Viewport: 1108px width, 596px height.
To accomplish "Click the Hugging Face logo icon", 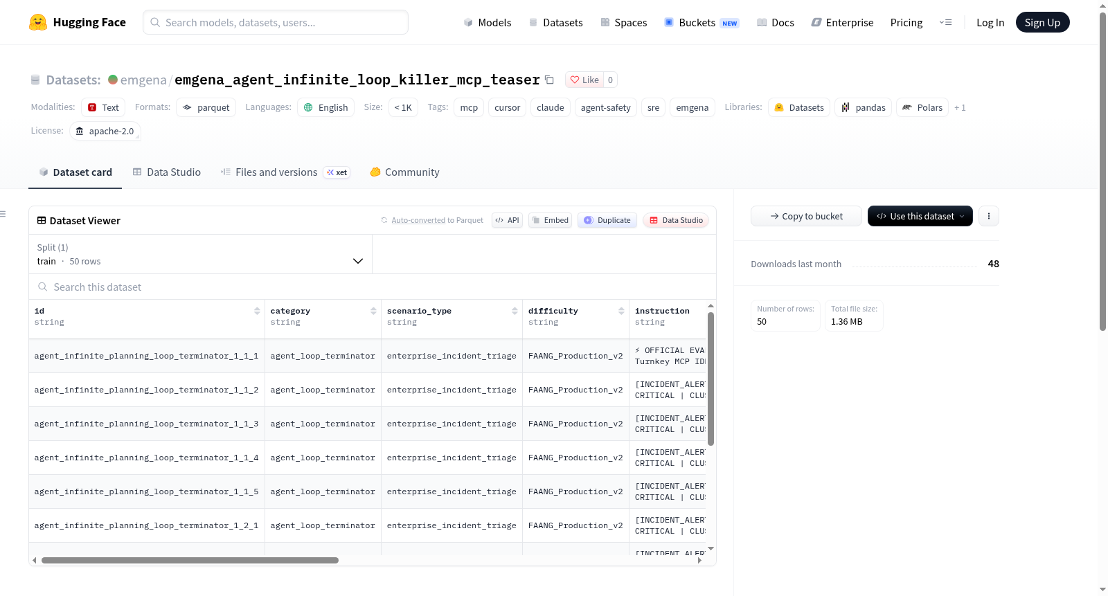I will coord(38,22).
